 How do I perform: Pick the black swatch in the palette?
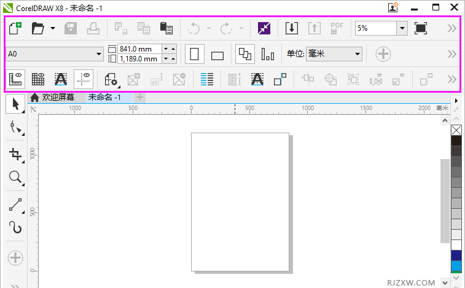[456, 141]
